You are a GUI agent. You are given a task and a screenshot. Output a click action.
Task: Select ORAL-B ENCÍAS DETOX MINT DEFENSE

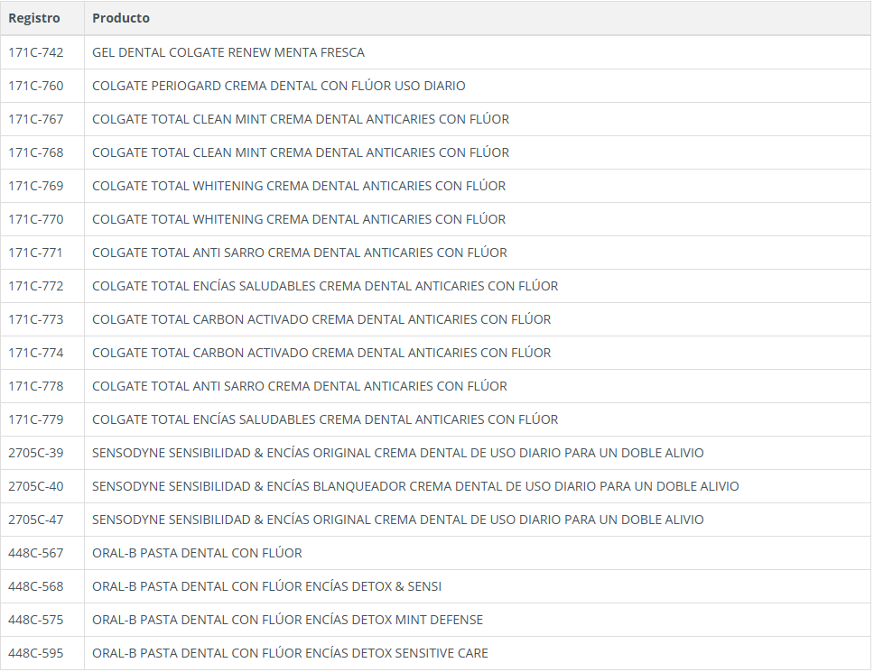coord(287,620)
